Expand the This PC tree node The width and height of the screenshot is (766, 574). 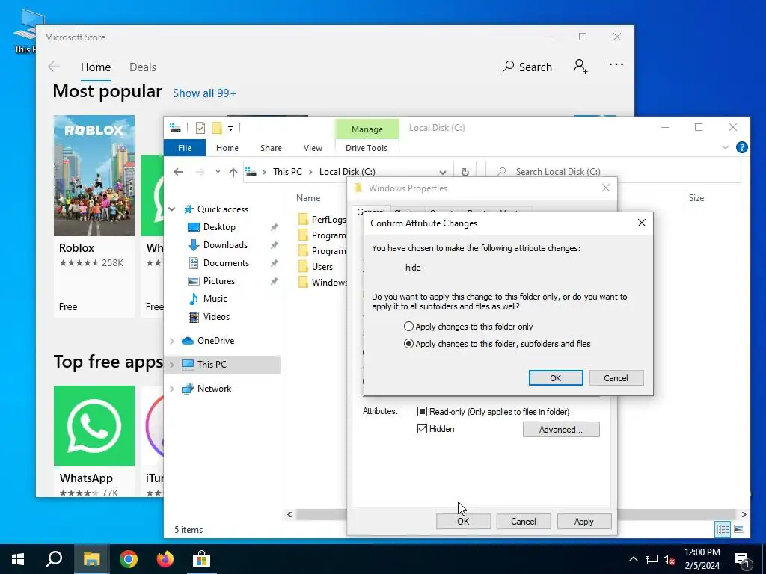click(172, 365)
